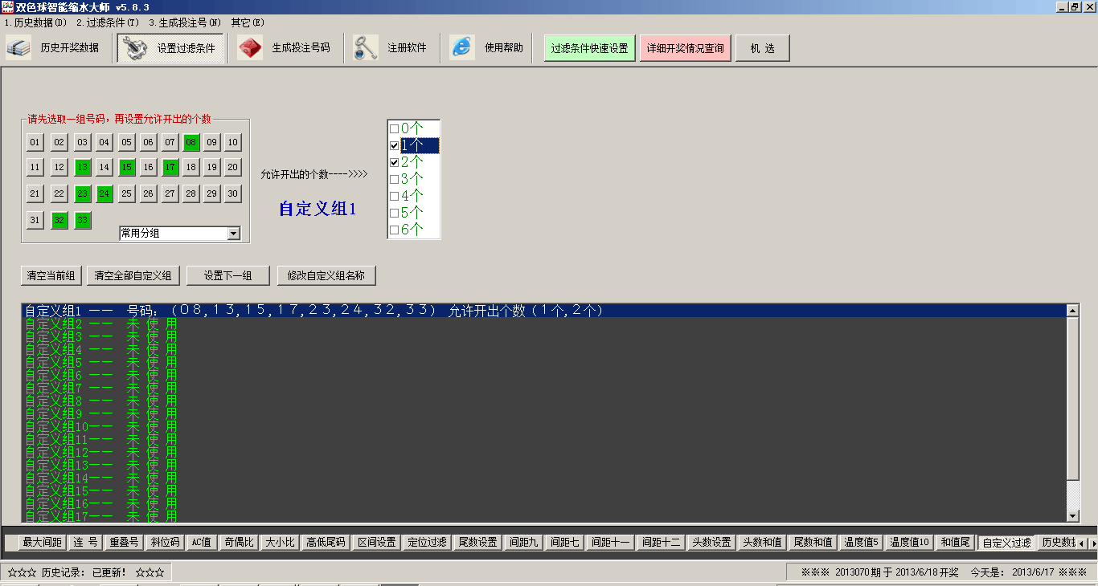Check the 5个 checkbox
Image resolution: width=1098 pixels, height=586 pixels.
point(394,213)
